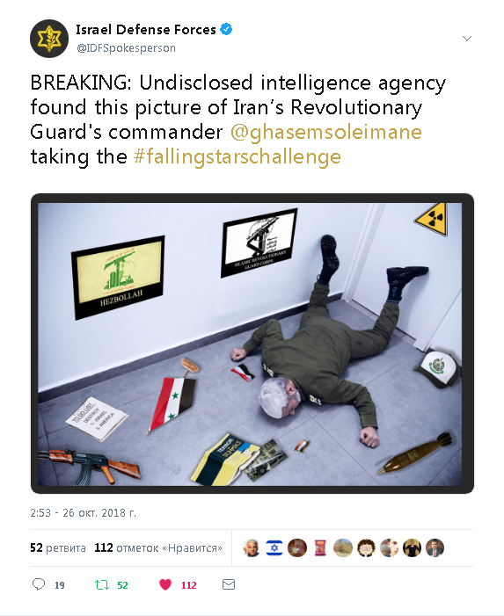
Task: View the 52 ретвита list
Action: click(x=58, y=547)
